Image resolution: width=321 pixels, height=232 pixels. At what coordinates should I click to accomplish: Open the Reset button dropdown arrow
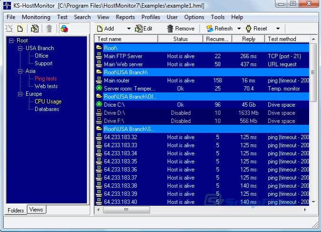pyautogui.click(x=278, y=29)
